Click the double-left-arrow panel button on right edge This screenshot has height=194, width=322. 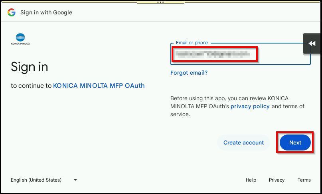[x=312, y=44]
